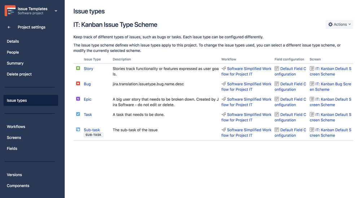Click screen scheme icon in Epic row
360x198 pixels.
tap(312, 99)
